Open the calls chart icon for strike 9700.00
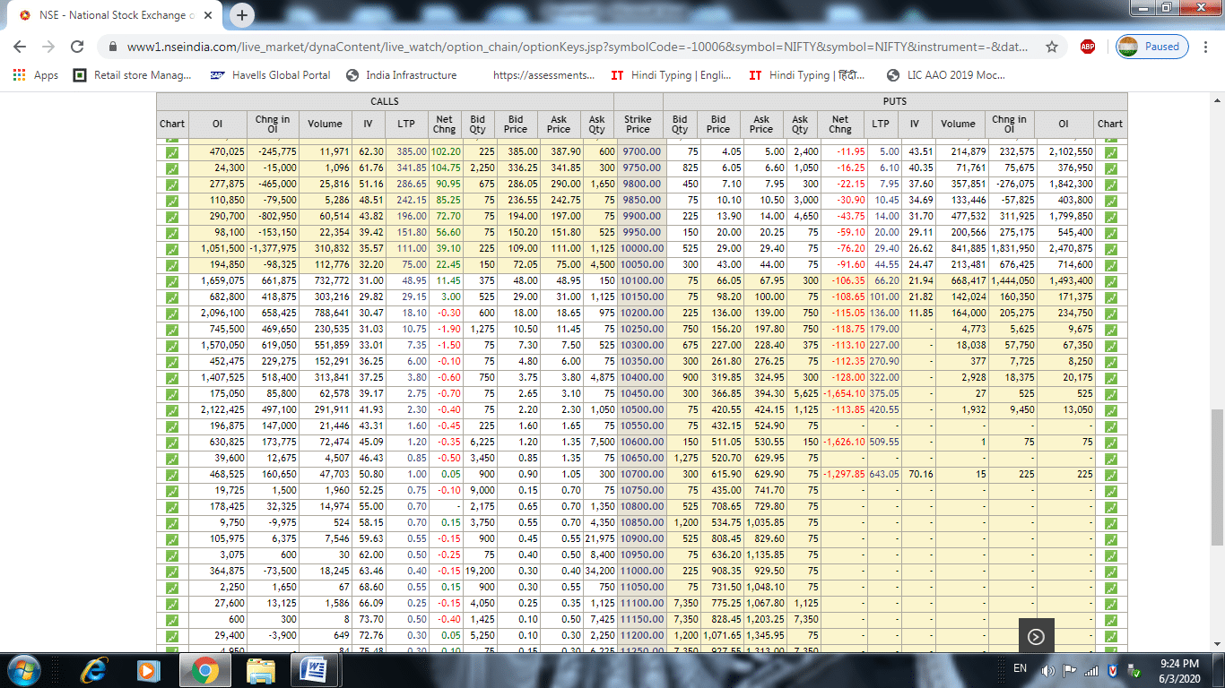 pos(172,152)
